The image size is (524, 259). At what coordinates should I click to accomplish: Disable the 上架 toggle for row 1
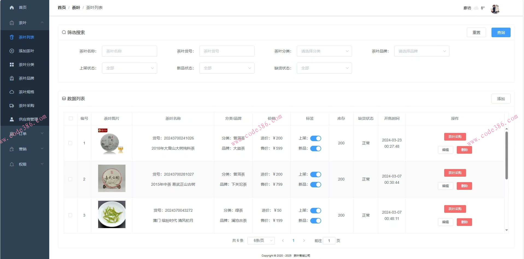[x=316, y=138]
